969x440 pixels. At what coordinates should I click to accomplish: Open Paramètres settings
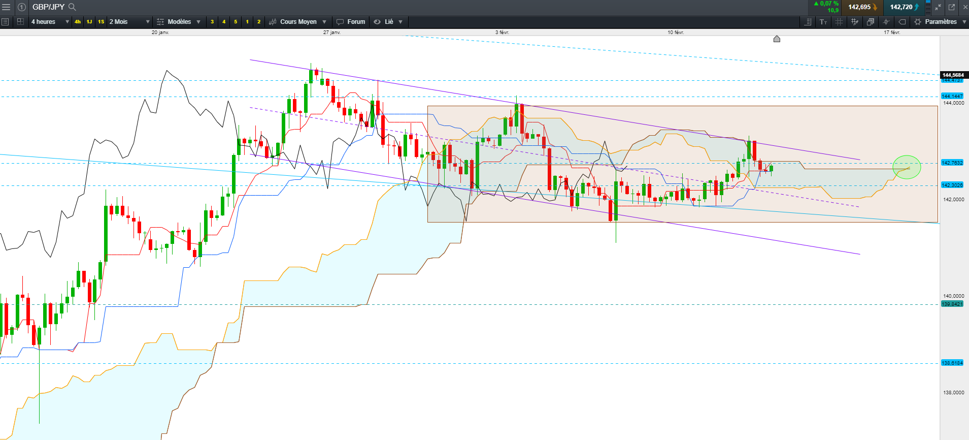click(941, 22)
